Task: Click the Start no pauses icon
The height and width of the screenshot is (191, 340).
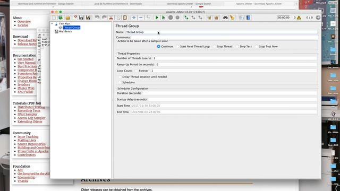Action: pyautogui.click(x=164, y=18)
